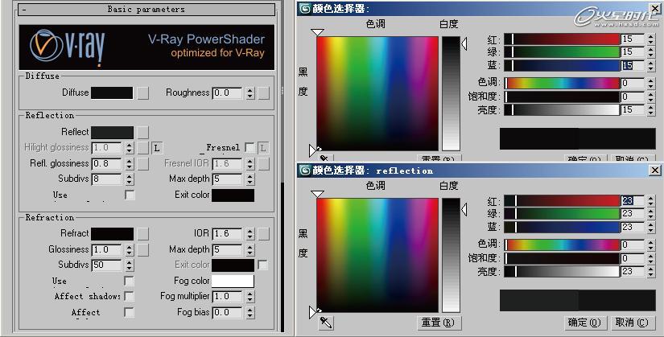The height and width of the screenshot is (337, 664).
Task: Click the green 绿 value 15 field in top selector
Action: point(633,52)
